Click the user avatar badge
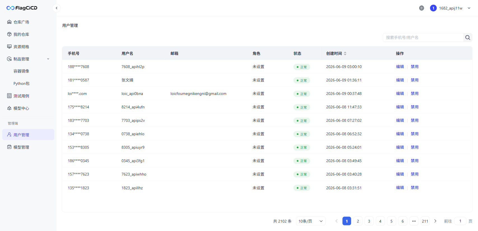478x231 pixels. pos(433,8)
